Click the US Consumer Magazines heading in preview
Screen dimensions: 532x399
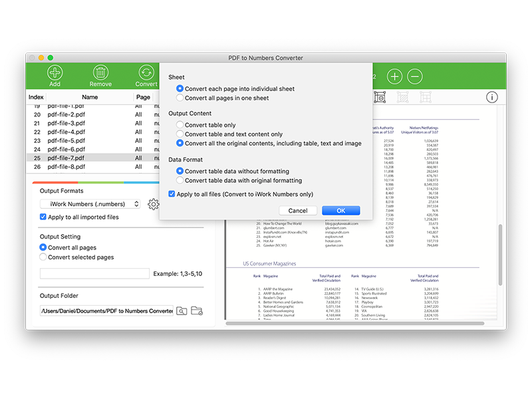[269, 263]
